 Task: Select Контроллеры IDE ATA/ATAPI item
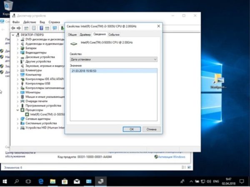tap(45, 79)
